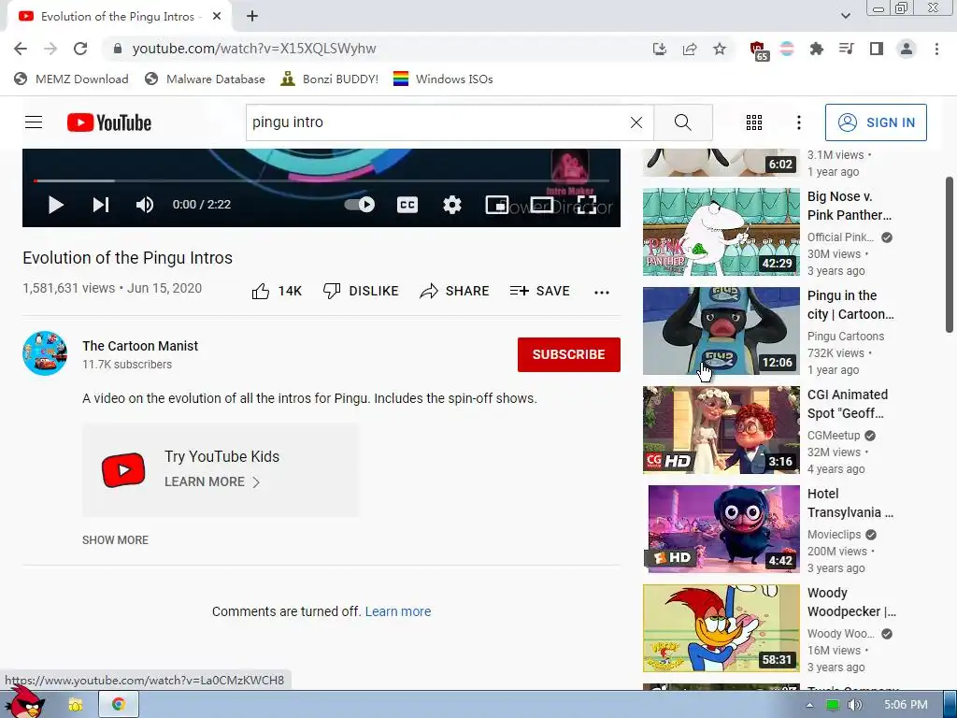Open the YouTube guide hamburger menu
Viewport: 957px width, 718px height.
[x=34, y=122]
